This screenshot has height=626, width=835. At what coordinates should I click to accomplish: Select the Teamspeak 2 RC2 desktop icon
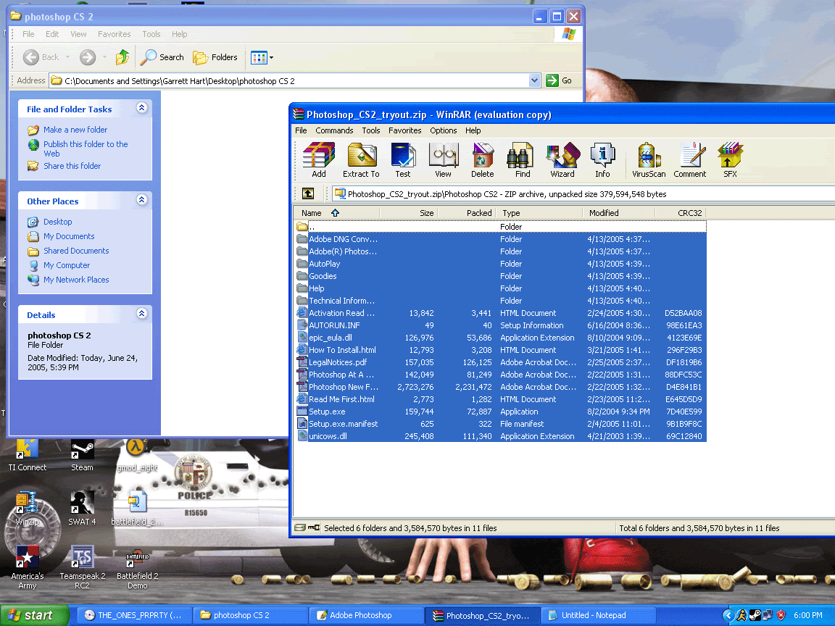(82, 567)
